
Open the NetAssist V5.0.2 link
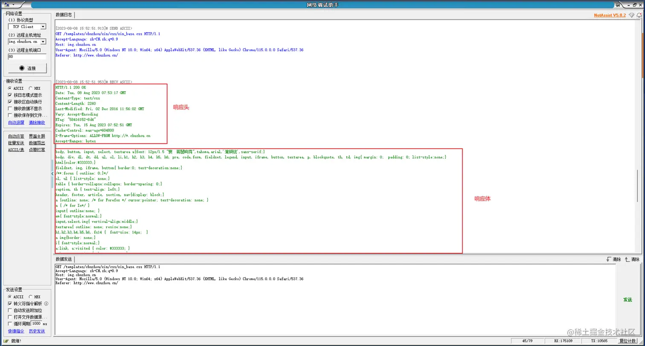610,15
